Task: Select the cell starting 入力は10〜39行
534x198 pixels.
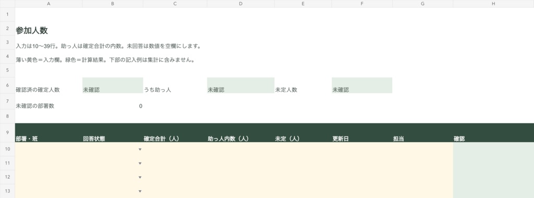Action: pos(48,43)
